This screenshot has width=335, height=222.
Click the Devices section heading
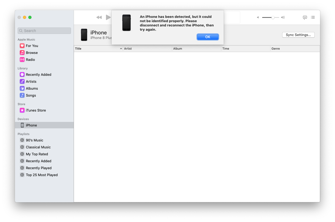(23, 119)
